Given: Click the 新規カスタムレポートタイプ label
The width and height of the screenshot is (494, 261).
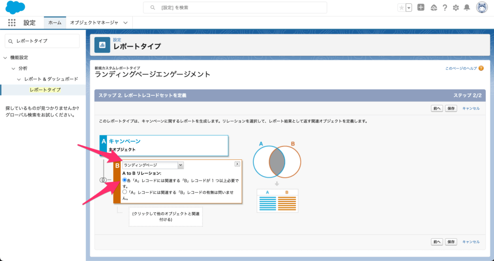Looking at the screenshot, I should tap(117, 68).
